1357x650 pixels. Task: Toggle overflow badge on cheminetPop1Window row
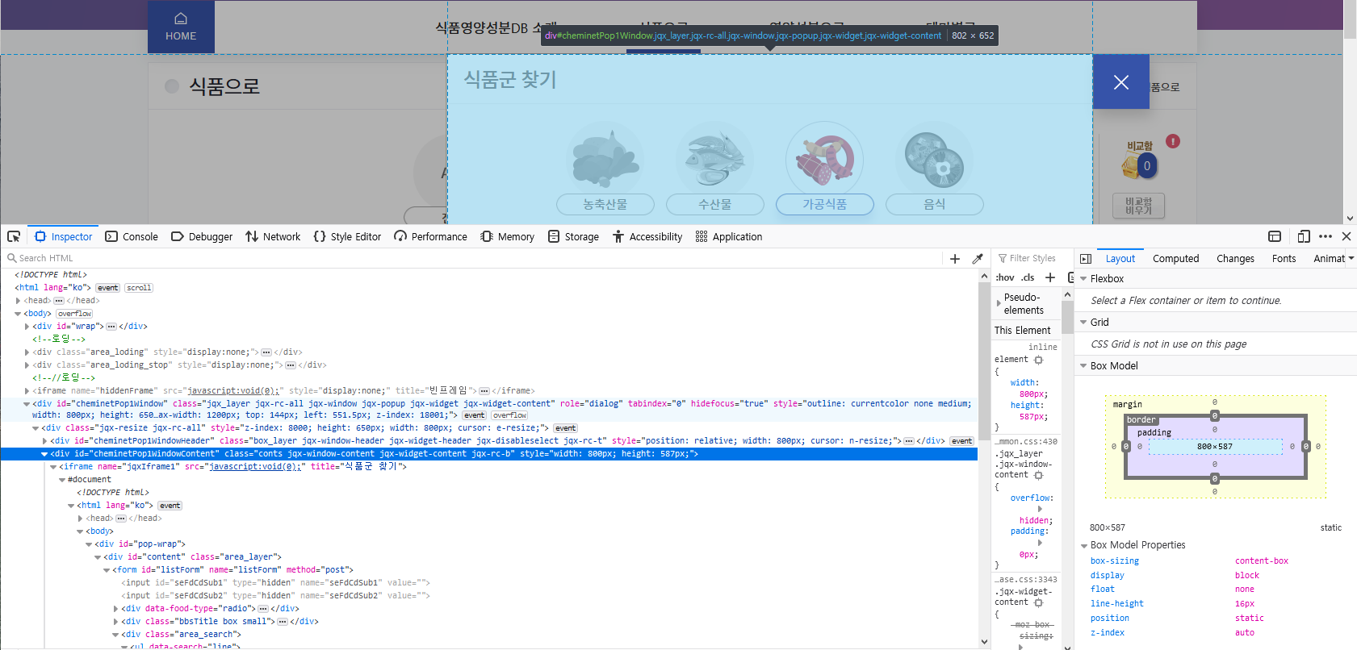tap(509, 415)
